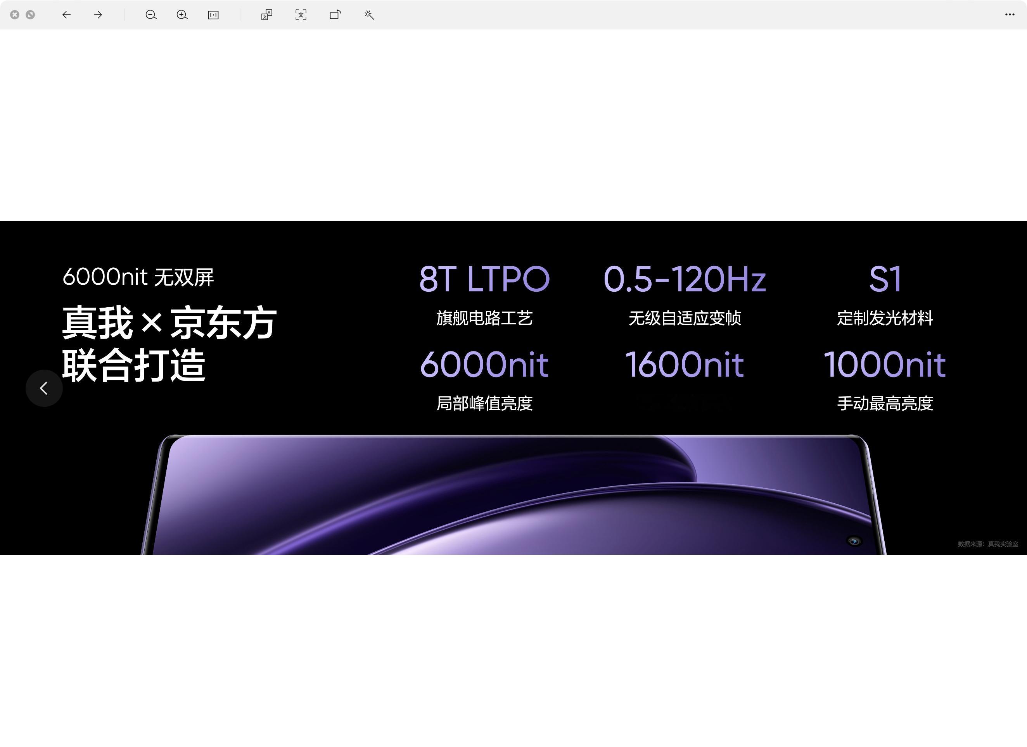The image size is (1027, 747).
Task: Click the '8T LTPO' spec heading
Action: point(484,279)
